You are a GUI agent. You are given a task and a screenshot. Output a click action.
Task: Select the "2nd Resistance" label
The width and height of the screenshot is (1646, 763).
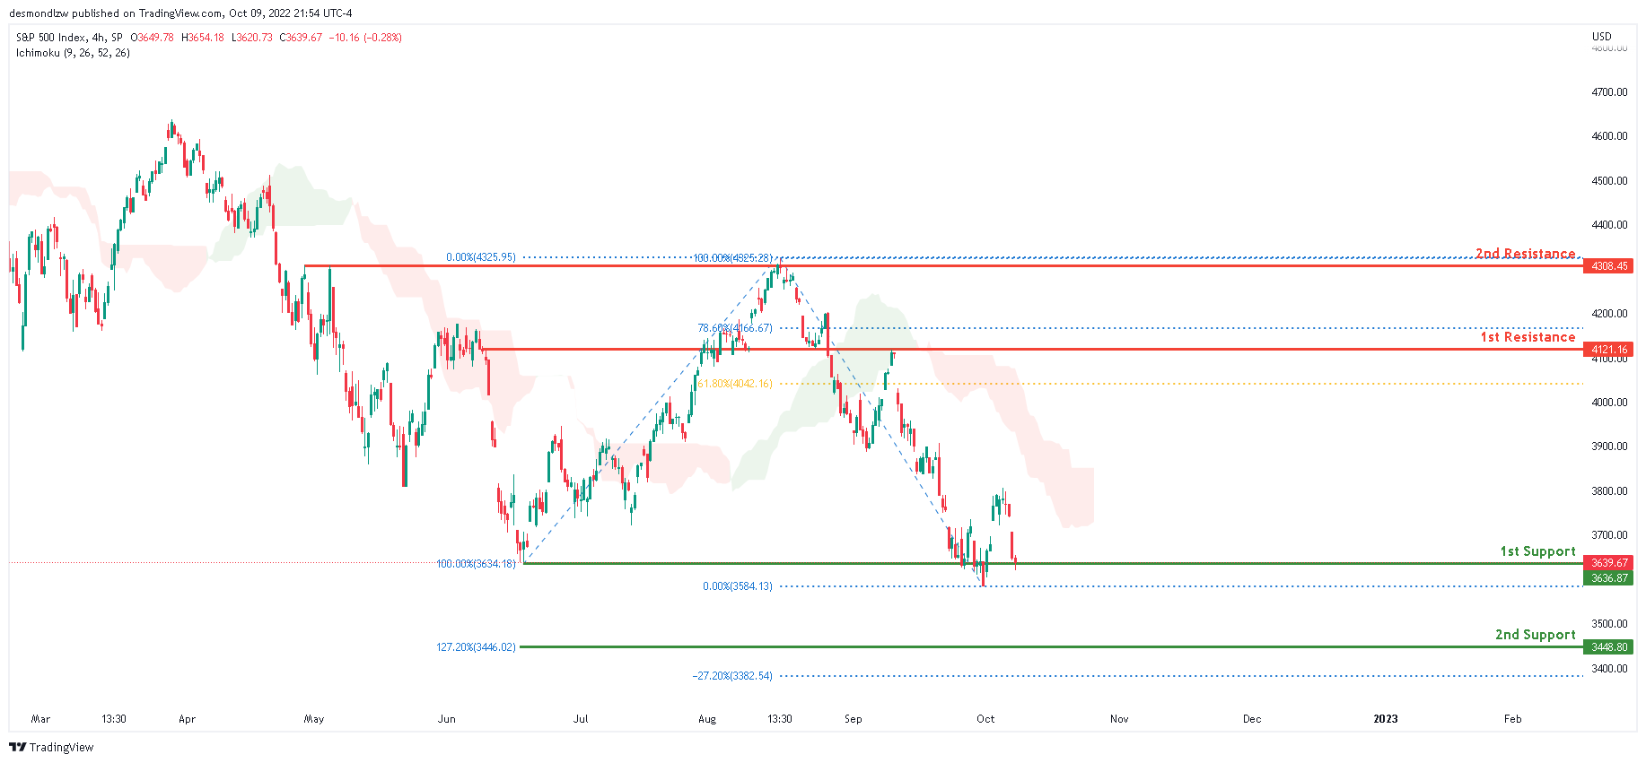click(x=1526, y=254)
